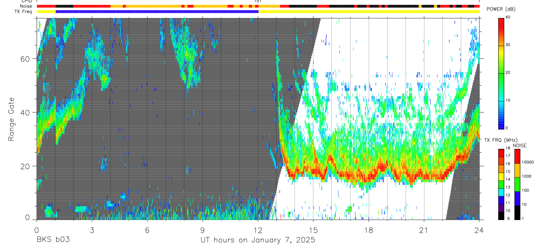The image size is (539, 249).
Task: Click the black 9 MHz TX FRQ swatch
Action: click(501, 216)
